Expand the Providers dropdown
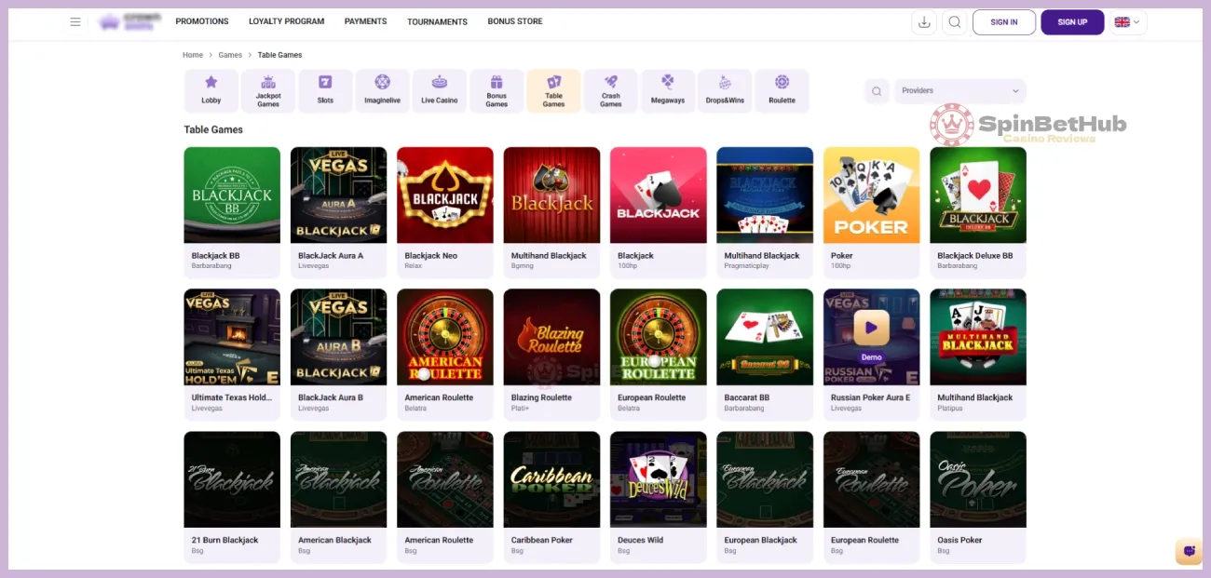1211x578 pixels. (959, 91)
